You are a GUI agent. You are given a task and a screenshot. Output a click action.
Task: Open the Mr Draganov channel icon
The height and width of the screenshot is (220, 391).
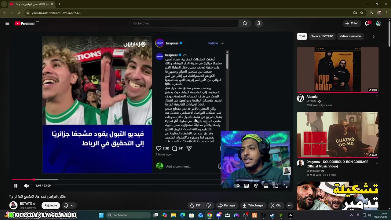pyautogui.click(x=301, y=163)
